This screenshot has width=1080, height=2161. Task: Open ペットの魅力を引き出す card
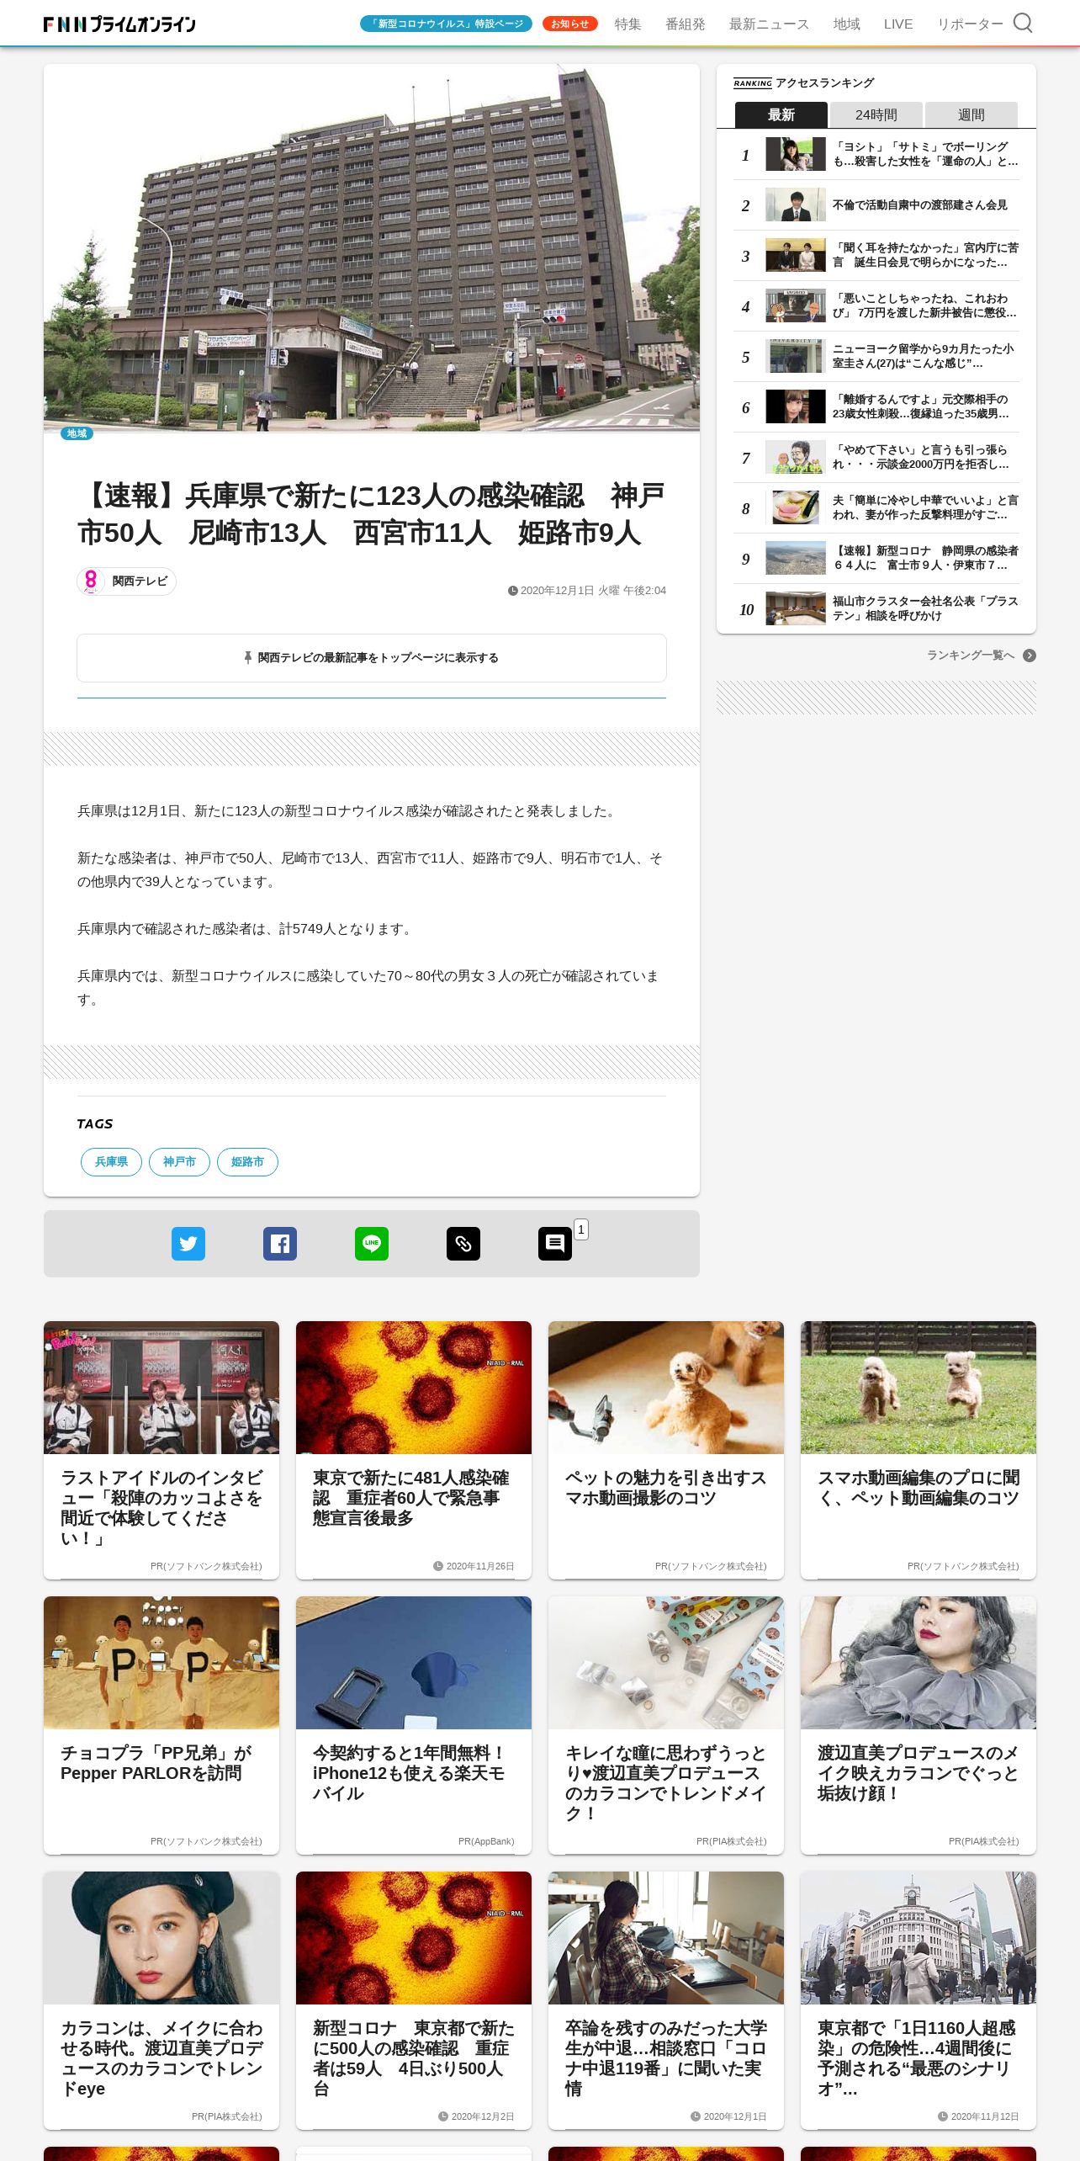point(666,1450)
